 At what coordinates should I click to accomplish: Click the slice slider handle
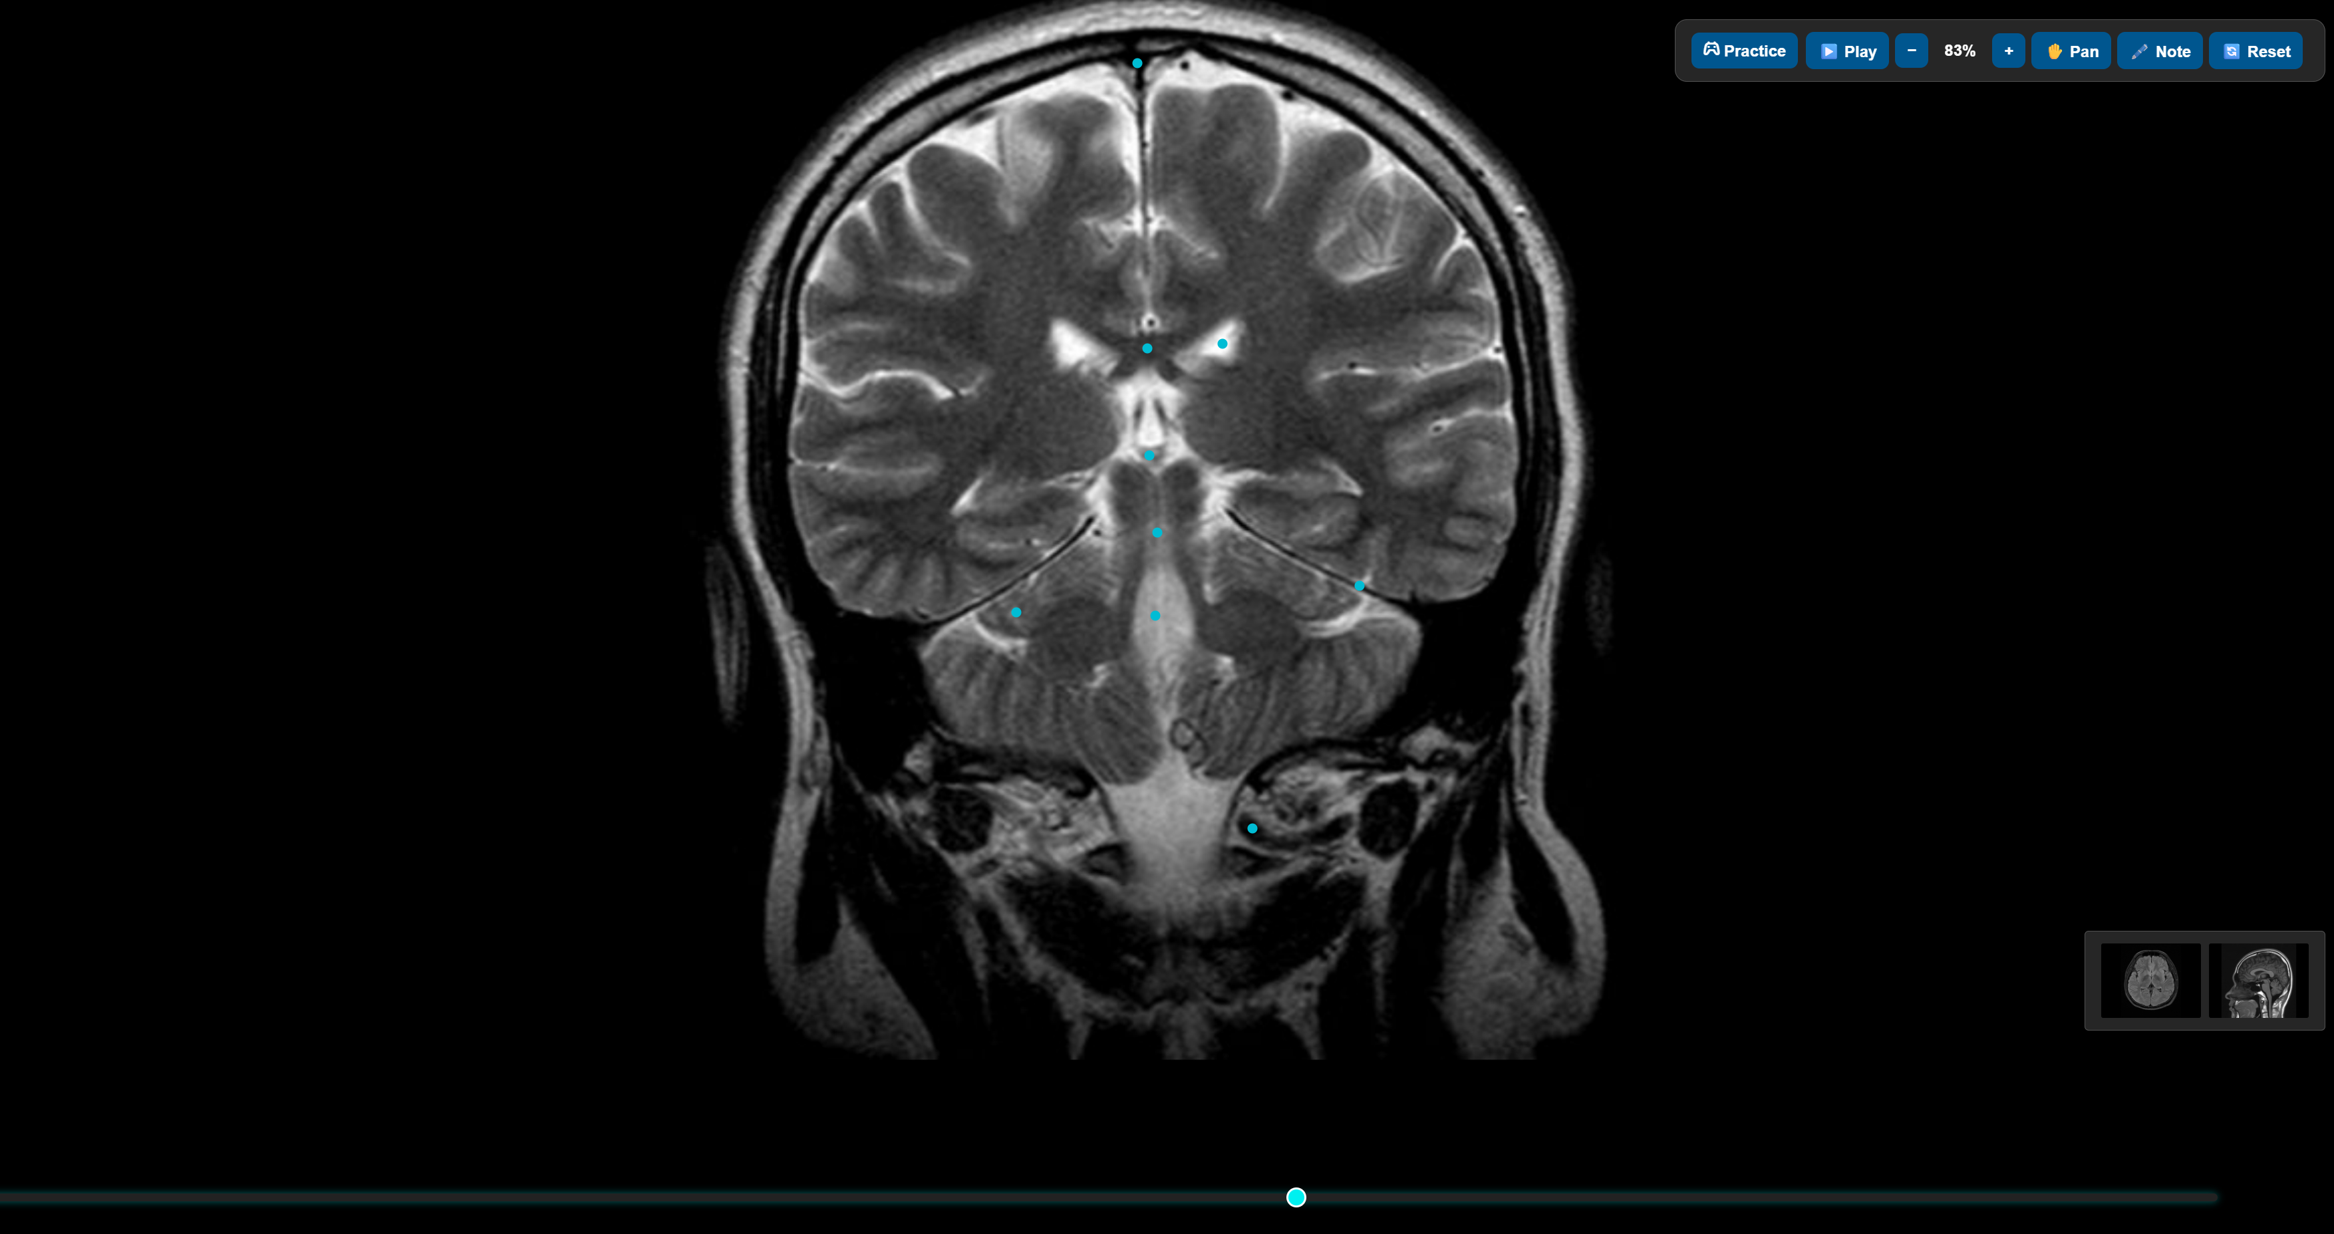pyautogui.click(x=1296, y=1198)
